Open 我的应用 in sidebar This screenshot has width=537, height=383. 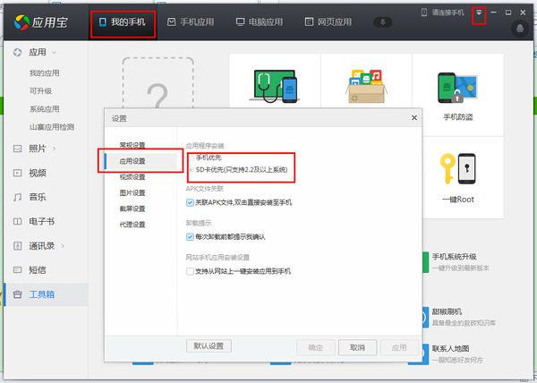pyautogui.click(x=44, y=72)
